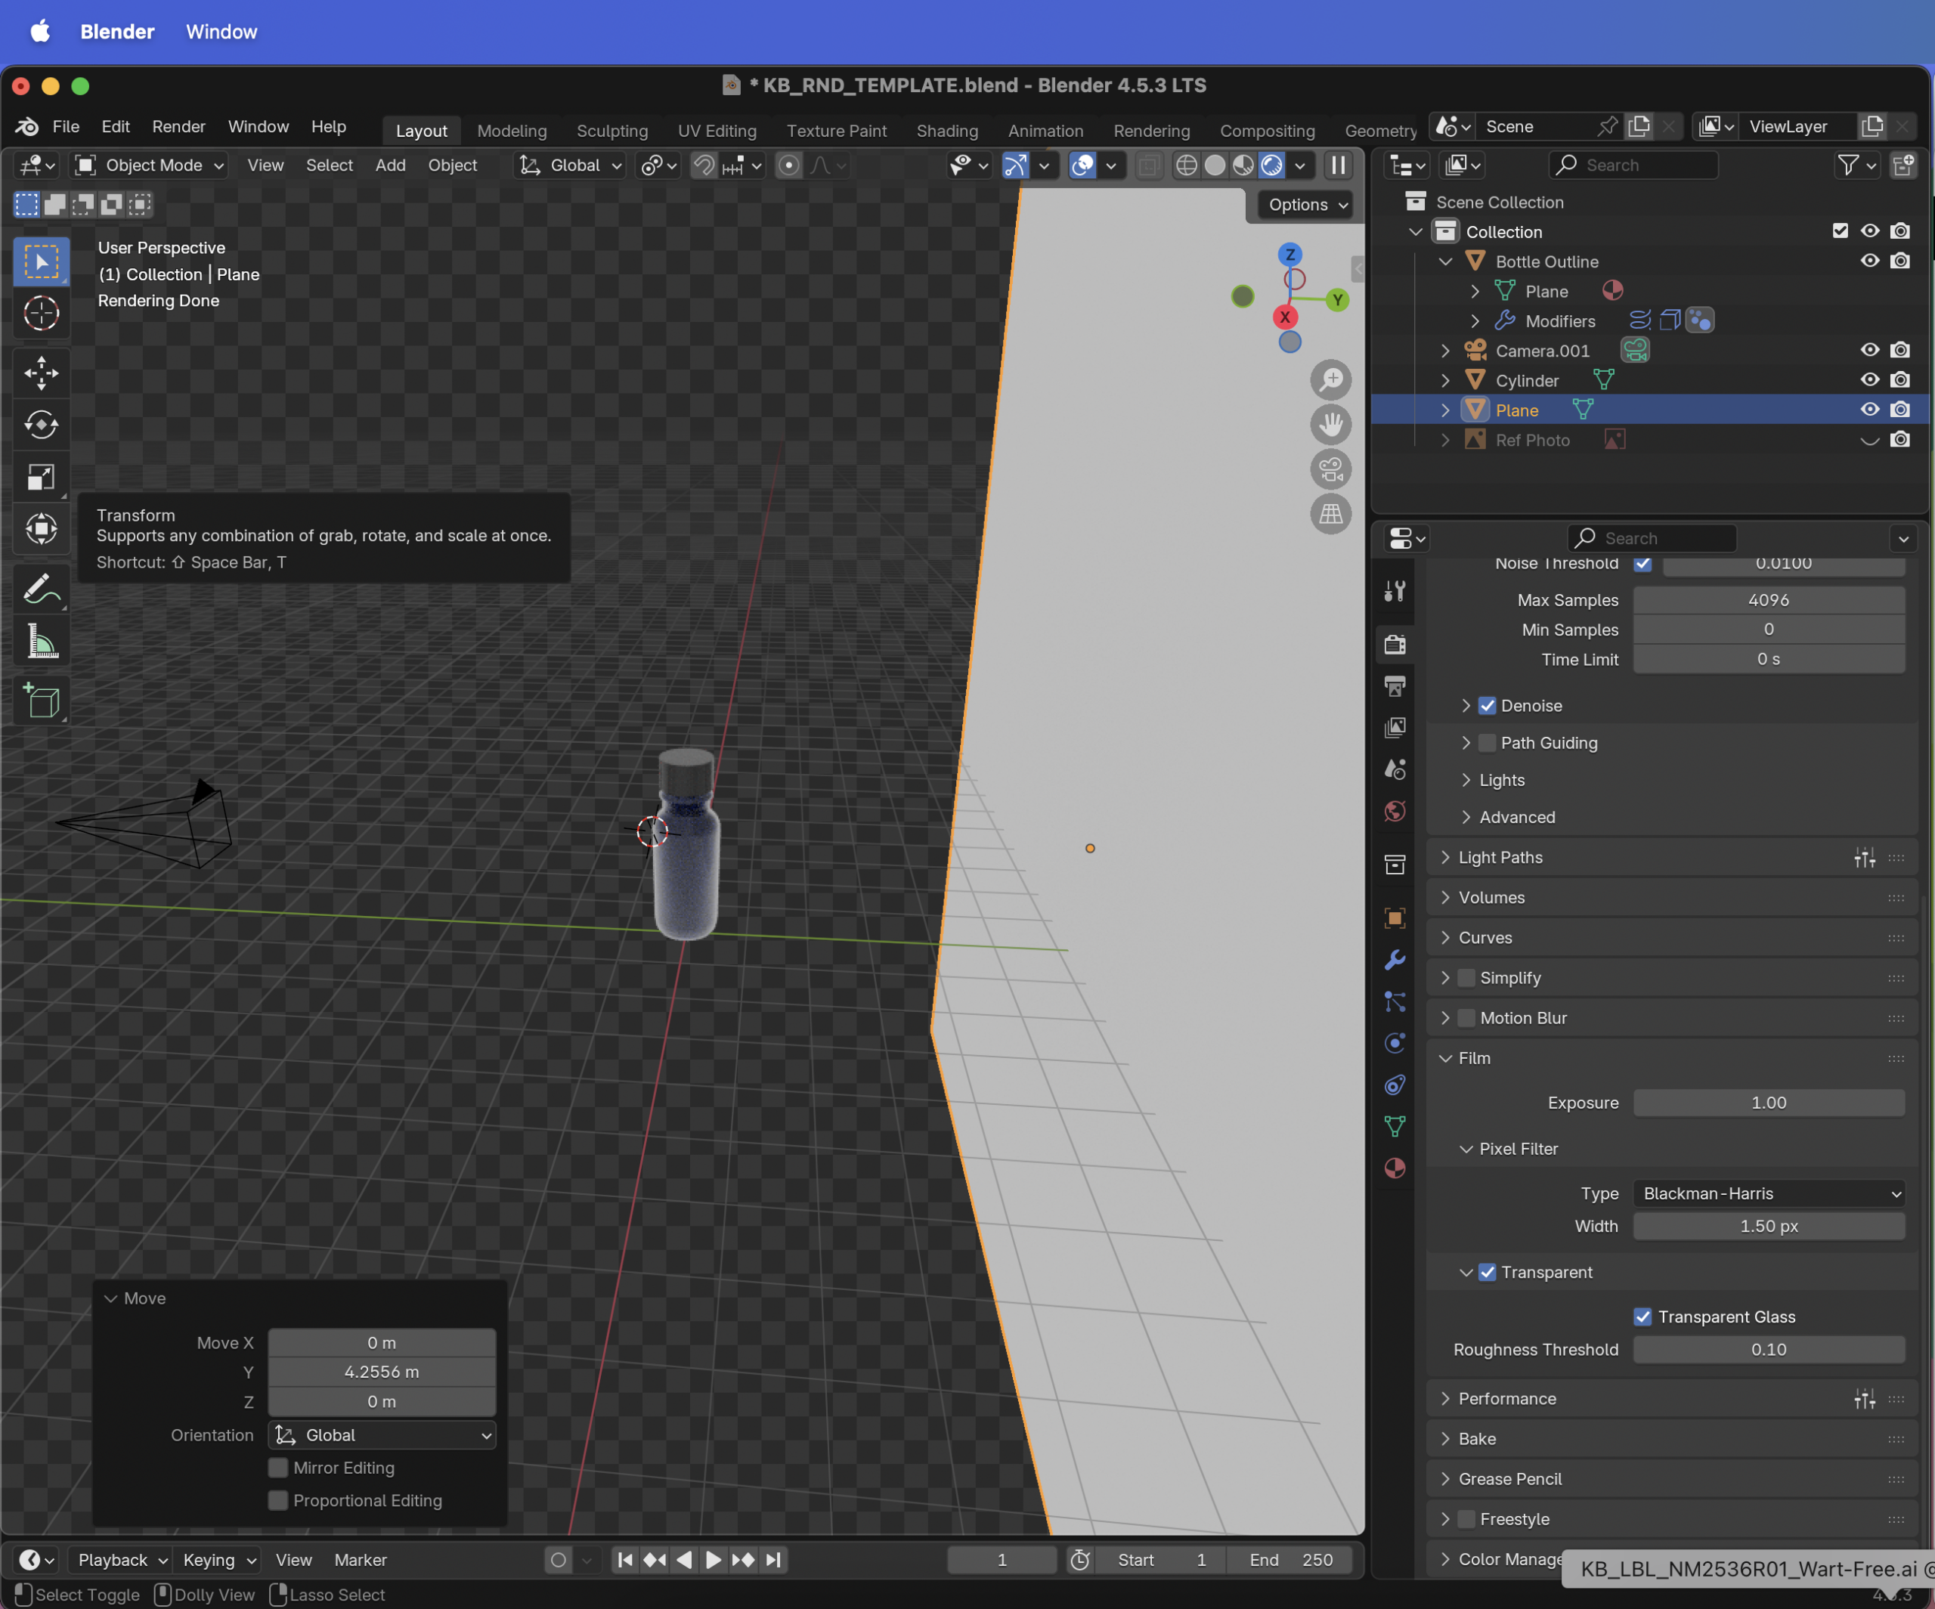Click the Roughness Threshold slider
The height and width of the screenshot is (1609, 1935).
[1769, 1350]
